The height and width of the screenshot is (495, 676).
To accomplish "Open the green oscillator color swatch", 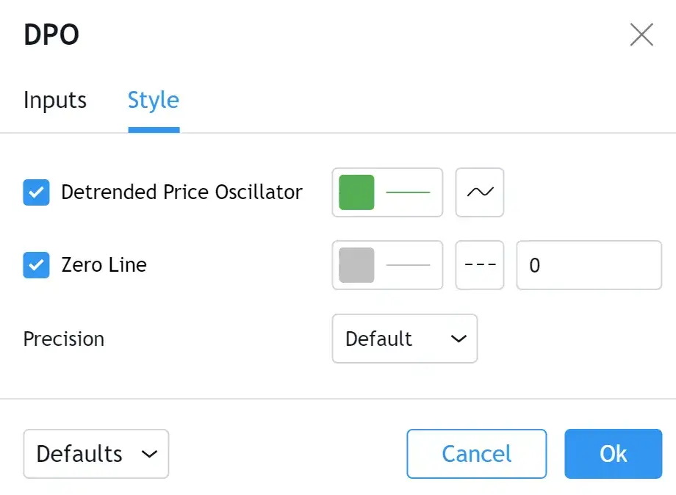I will coord(356,192).
